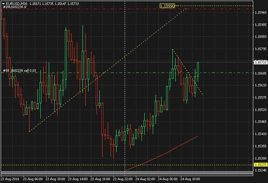Screen dimensions: 268x183
Task: Click the 23 Aug 2018 date label
Action: click(11, 178)
